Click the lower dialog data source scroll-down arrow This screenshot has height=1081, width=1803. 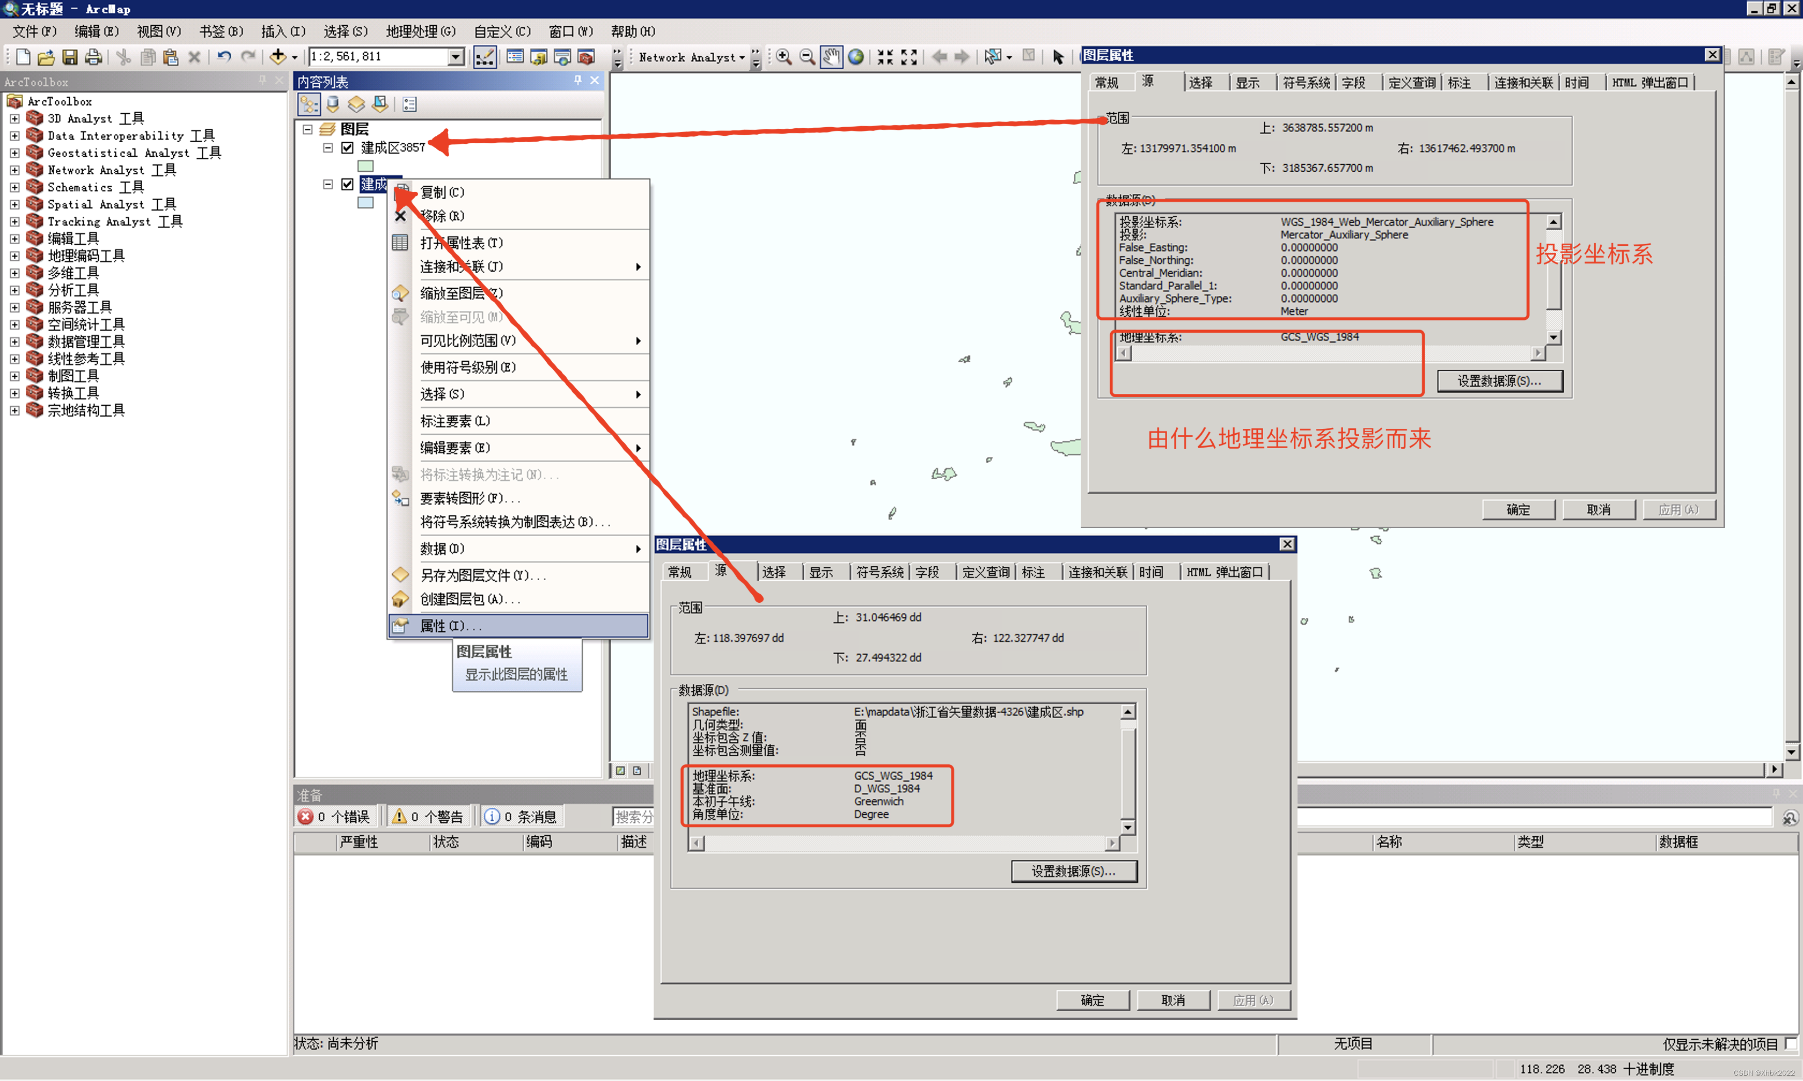coord(1128,828)
